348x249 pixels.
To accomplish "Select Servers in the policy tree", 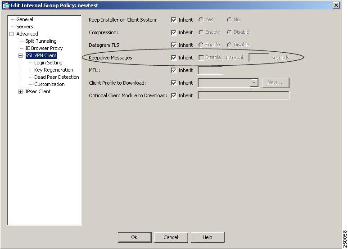I will pyautogui.click(x=25, y=27).
